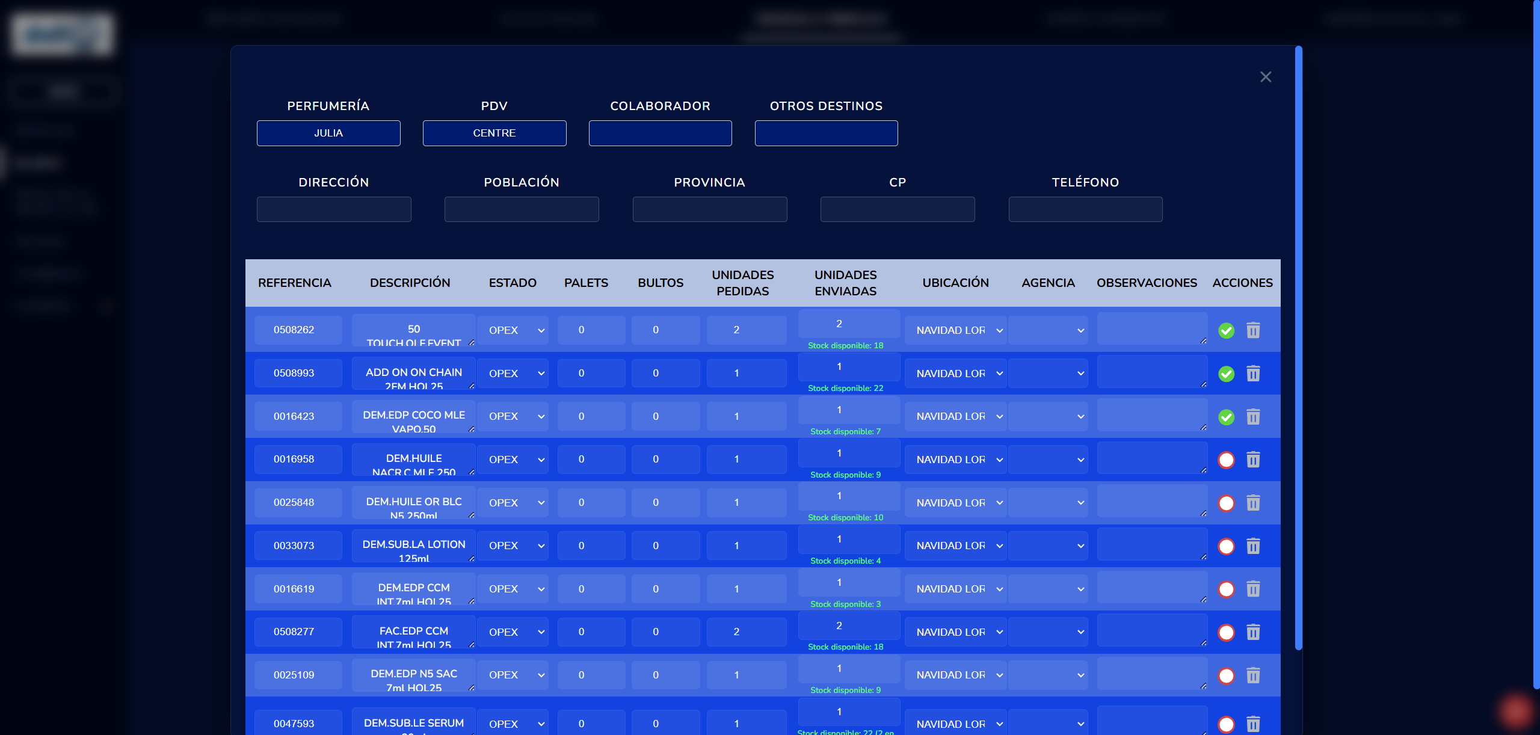Click the PDV field showing CENTRE
The image size is (1540, 735).
494,133
